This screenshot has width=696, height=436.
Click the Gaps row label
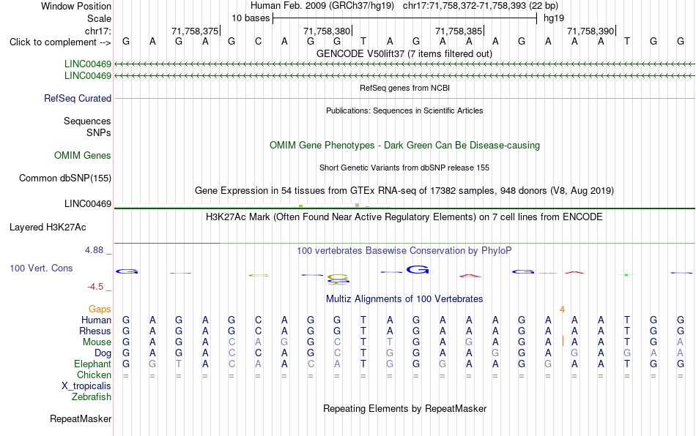pos(100,309)
